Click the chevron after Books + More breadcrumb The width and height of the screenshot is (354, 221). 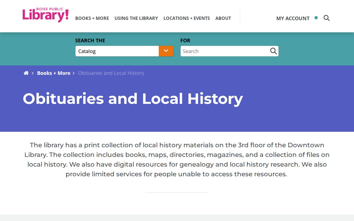[x=74, y=73]
